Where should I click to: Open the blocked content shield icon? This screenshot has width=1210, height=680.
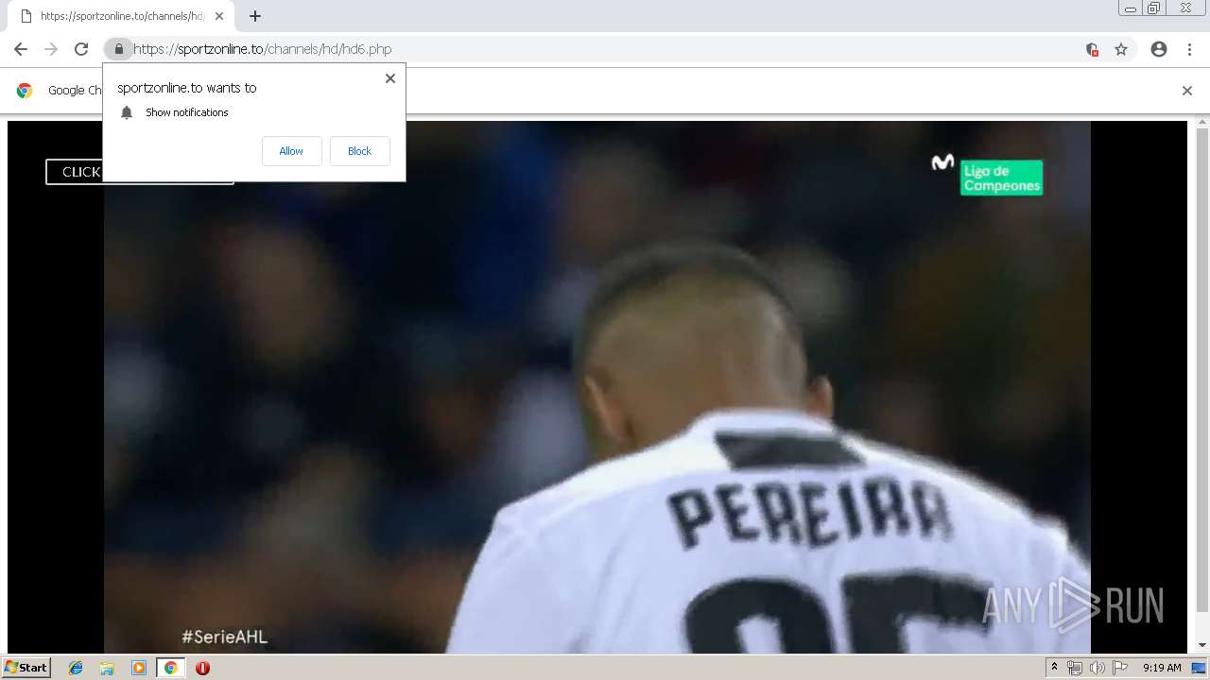pyautogui.click(x=1092, y=49)
